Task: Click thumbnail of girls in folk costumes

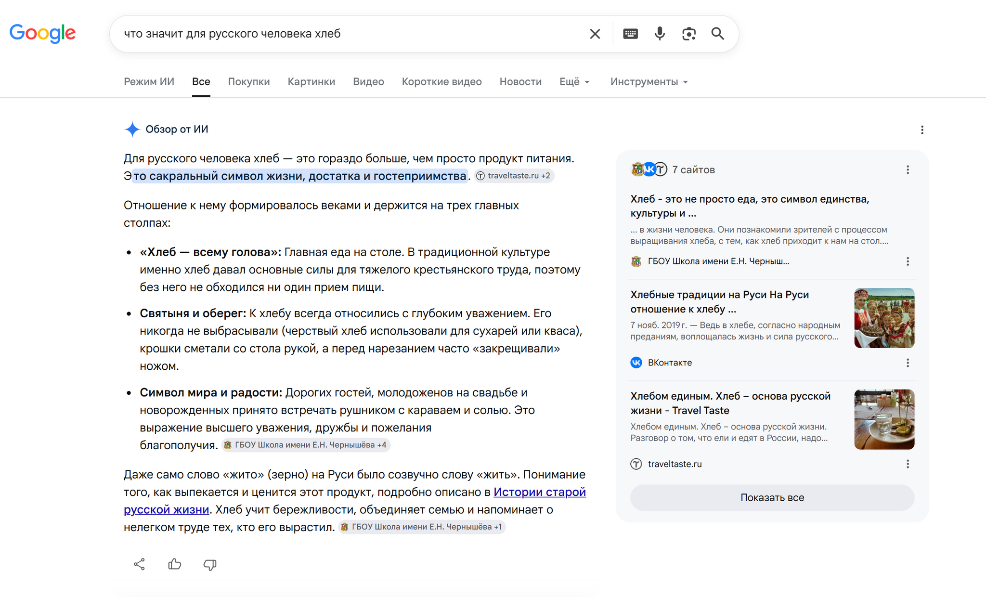Action: coord(884,318)
